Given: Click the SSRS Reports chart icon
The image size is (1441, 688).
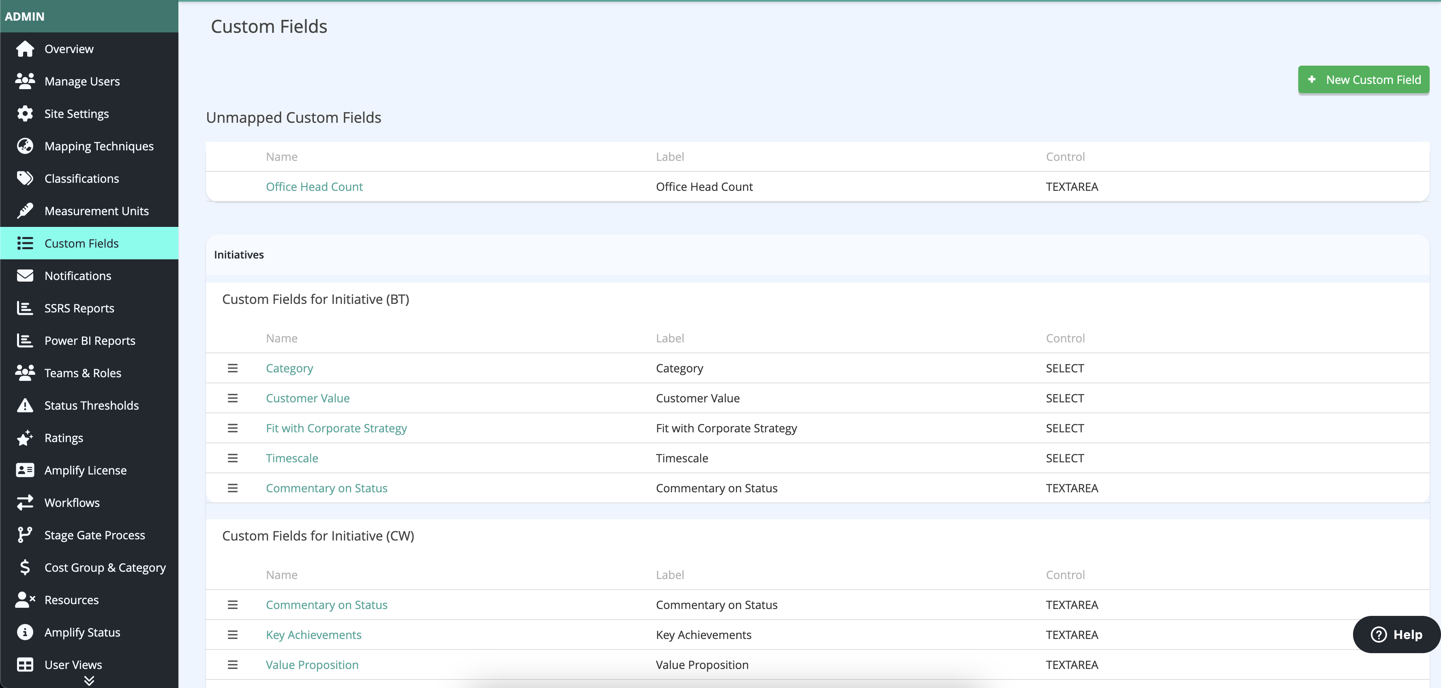Looking at the screenshot, I should click(25, 308).
